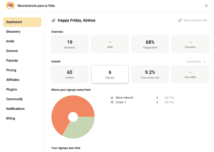
Task: Click the brain community logo icon
Action: click(x=10, y=6)
